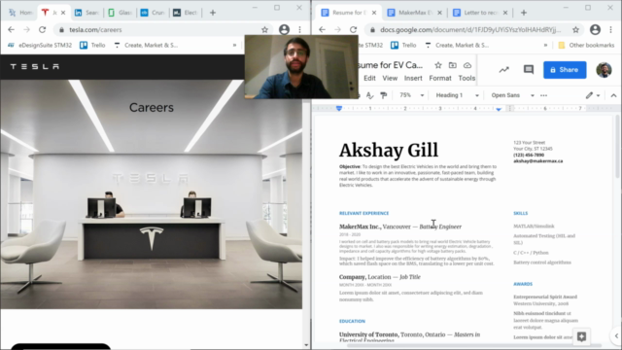Open the Insert menu in Google Docs
Image resolution: width=622 pixels, height=350 pixels.
(x=413, y=78)
